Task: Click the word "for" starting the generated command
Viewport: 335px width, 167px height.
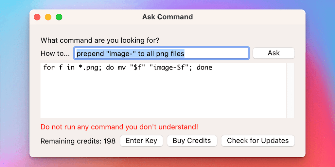Action: (x=49, y=68)
